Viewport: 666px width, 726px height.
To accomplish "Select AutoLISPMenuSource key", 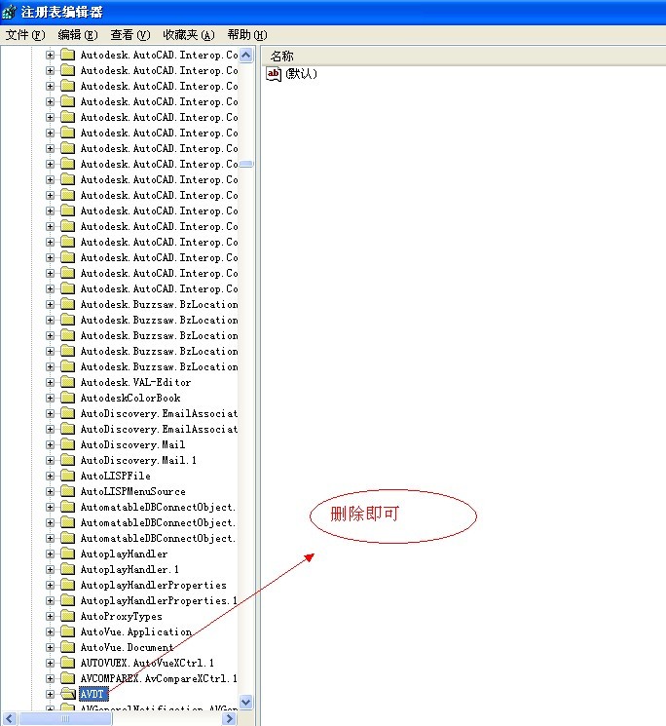I will click(132, 491).
